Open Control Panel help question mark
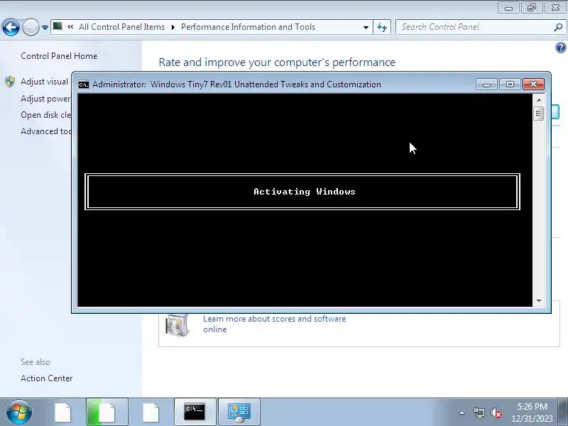The width and height of the screenshot is (568, 426). pyautogui.click(x=560, y=48)
